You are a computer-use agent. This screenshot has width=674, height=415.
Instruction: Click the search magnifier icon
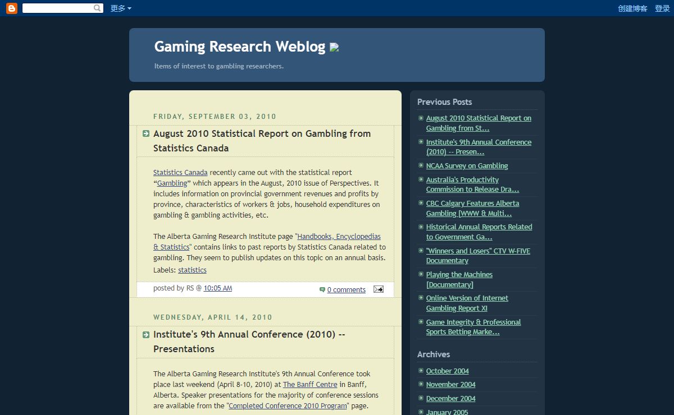coord(98,8)
